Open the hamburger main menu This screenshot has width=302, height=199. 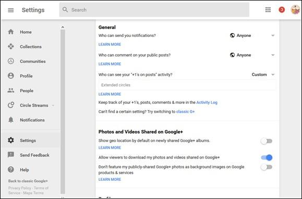(x=11, y=10)
